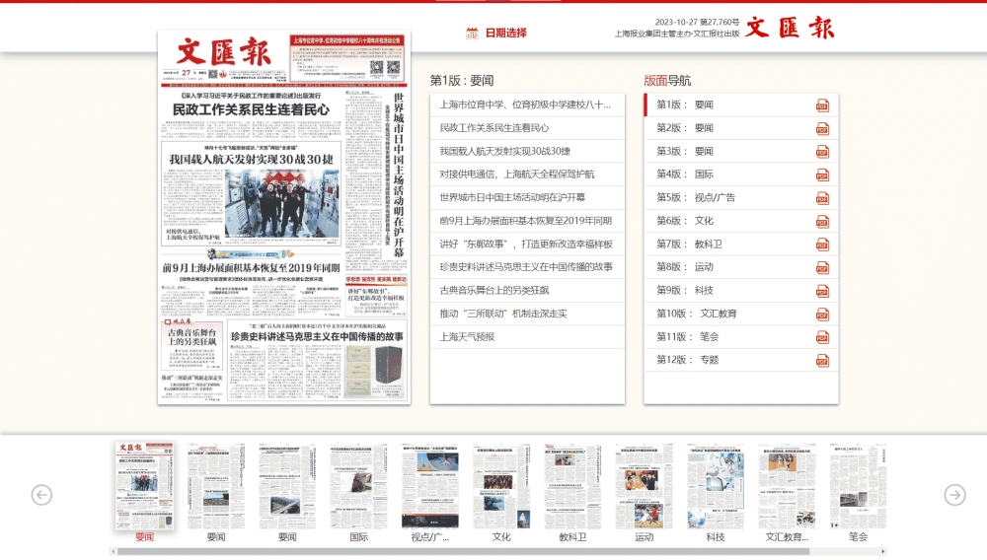Download PDF for 第1版 要闻

tap(822, 105)
